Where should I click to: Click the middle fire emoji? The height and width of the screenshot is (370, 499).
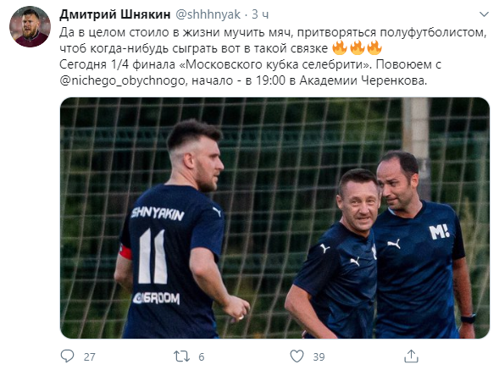pyautogui.click(x=357, y=48)
